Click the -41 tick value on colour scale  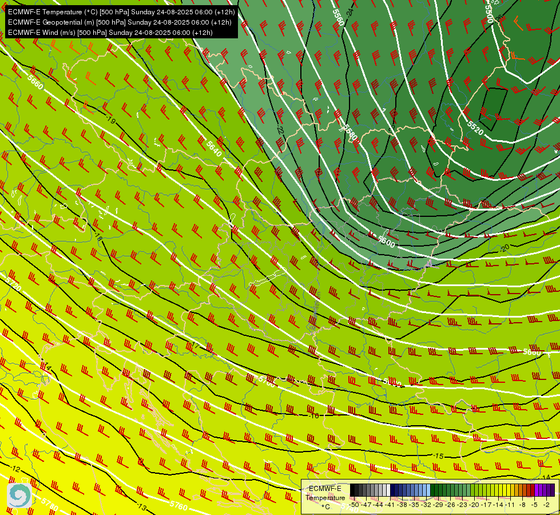(x=390, y=505)
